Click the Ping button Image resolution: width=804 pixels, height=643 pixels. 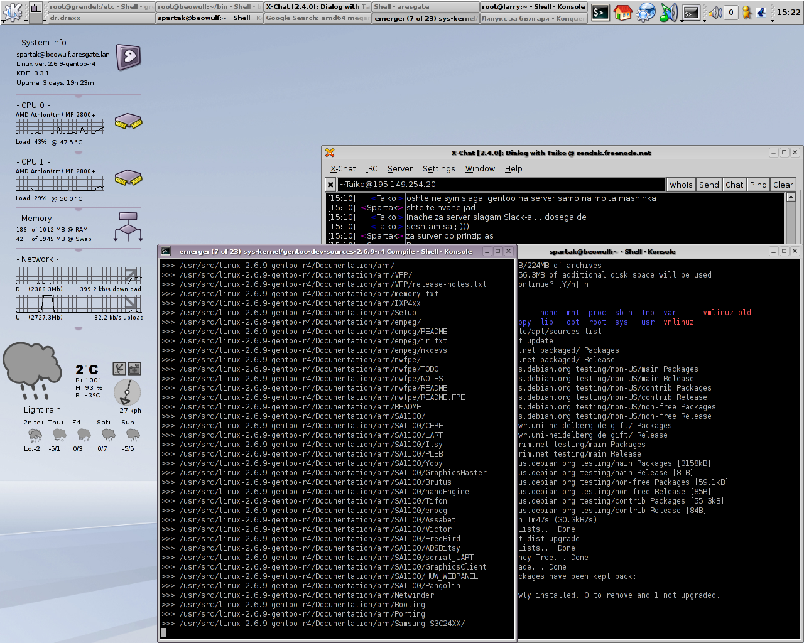click(758, 185)
